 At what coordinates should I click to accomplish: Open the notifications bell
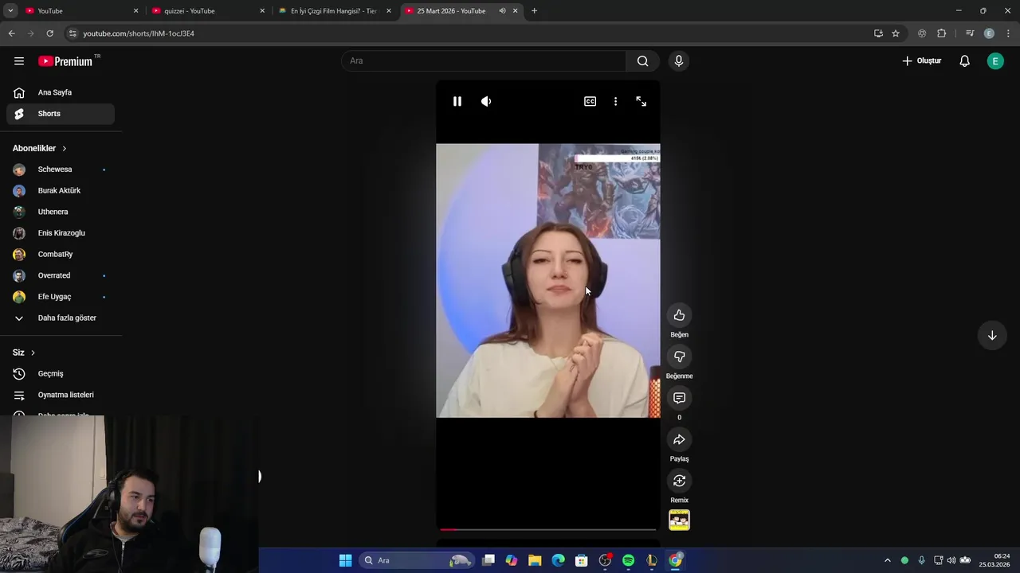point(964,61)
